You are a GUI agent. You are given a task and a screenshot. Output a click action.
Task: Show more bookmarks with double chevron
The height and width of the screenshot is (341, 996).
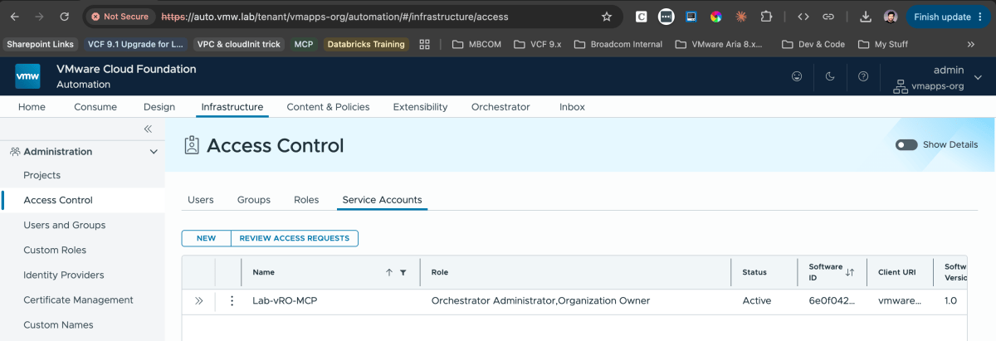click(x=971, y=44)
